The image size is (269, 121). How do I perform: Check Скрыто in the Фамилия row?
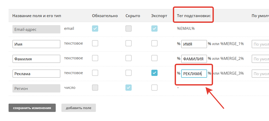click(129, 58)
